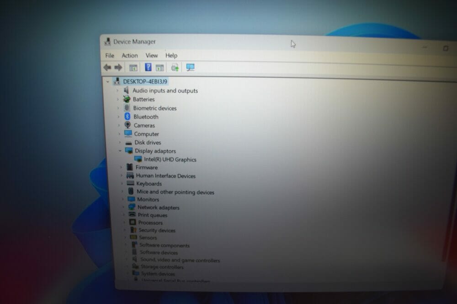Expand the Network adapters category
This screenshot has width=457, height=304.
click(x=123, y=207)
